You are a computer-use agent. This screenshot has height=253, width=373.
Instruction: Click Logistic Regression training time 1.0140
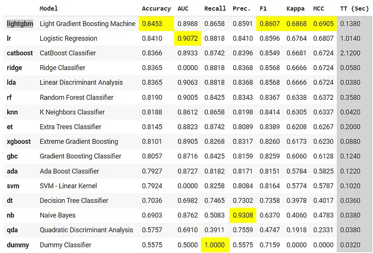click(350, 38)
